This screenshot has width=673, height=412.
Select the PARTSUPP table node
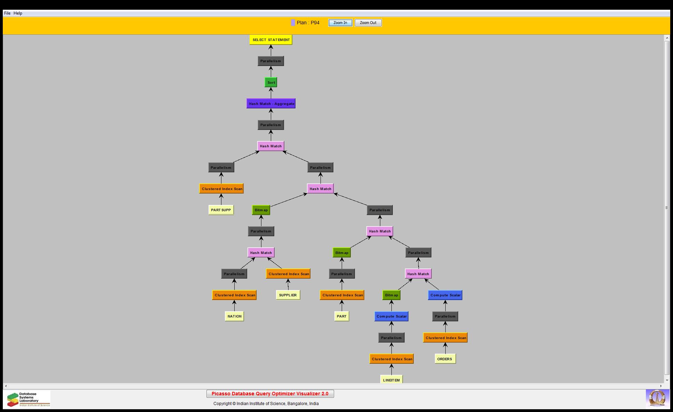tap(221, 210)
